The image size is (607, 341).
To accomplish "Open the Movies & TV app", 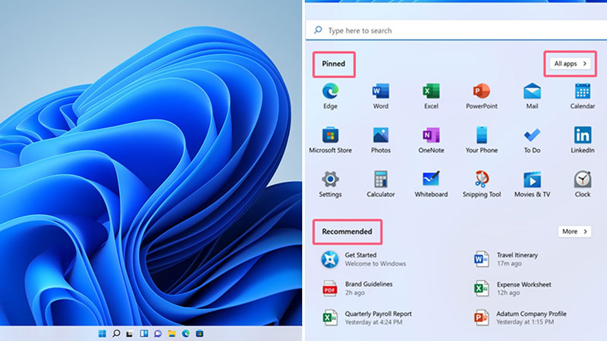I will click(532, 184).
